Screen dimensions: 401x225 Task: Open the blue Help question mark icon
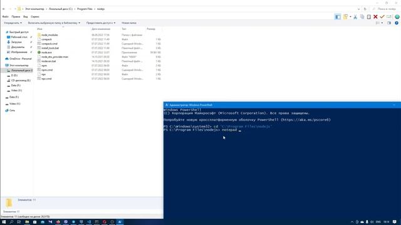[397, 23]
